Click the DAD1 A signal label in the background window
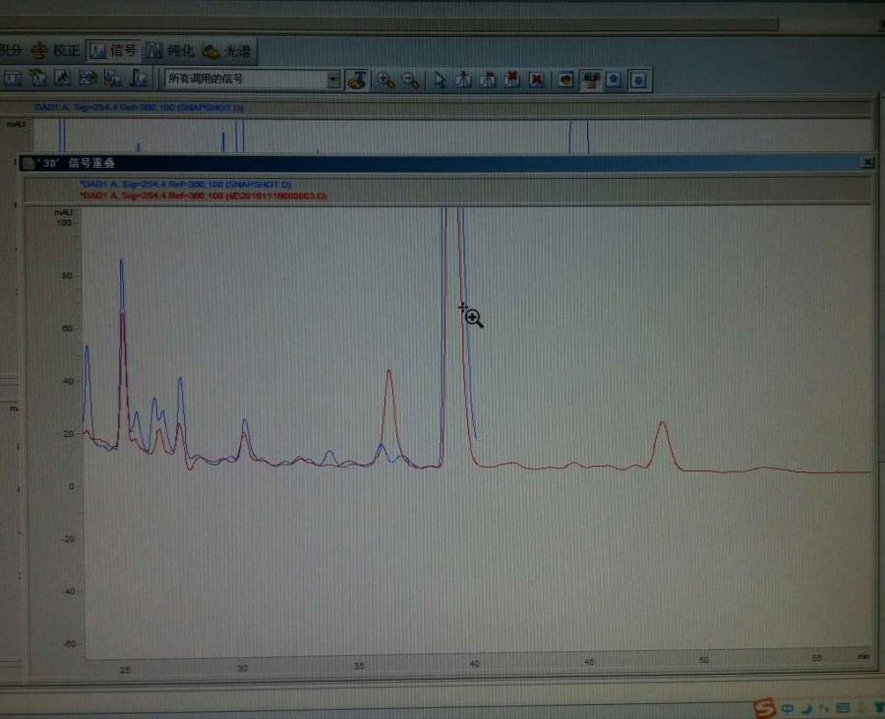This screenshot has height=719, width=885. [139, 107]
